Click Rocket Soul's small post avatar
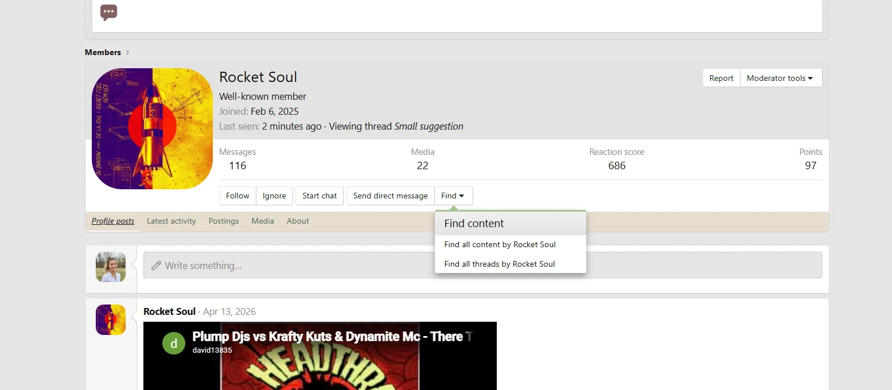The height and width of the screenshot is (390, 892). click(111, 319)
